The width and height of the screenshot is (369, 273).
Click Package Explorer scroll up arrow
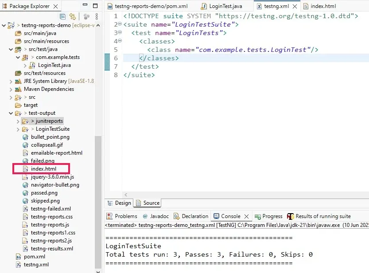coord(98,25)
